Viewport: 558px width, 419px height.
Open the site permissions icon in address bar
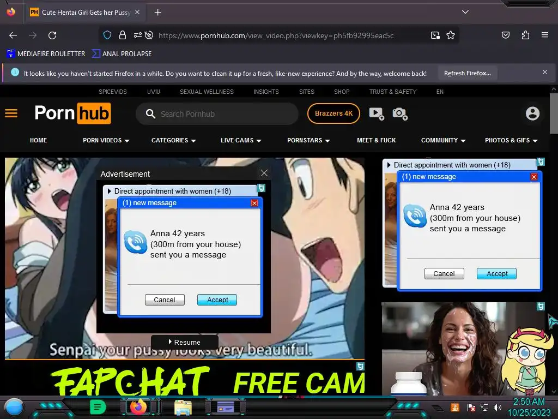[x=137, y=35]
